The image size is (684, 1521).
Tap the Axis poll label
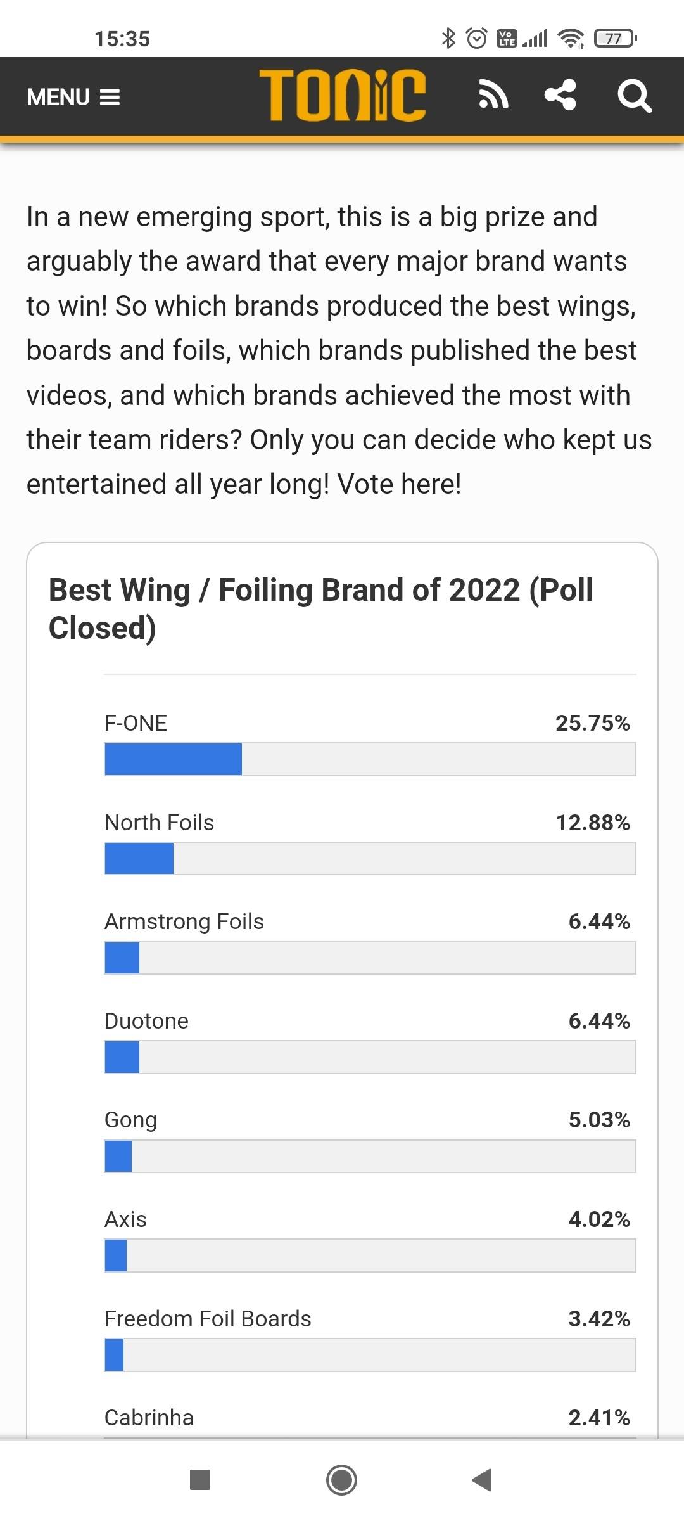[125, 1219]
